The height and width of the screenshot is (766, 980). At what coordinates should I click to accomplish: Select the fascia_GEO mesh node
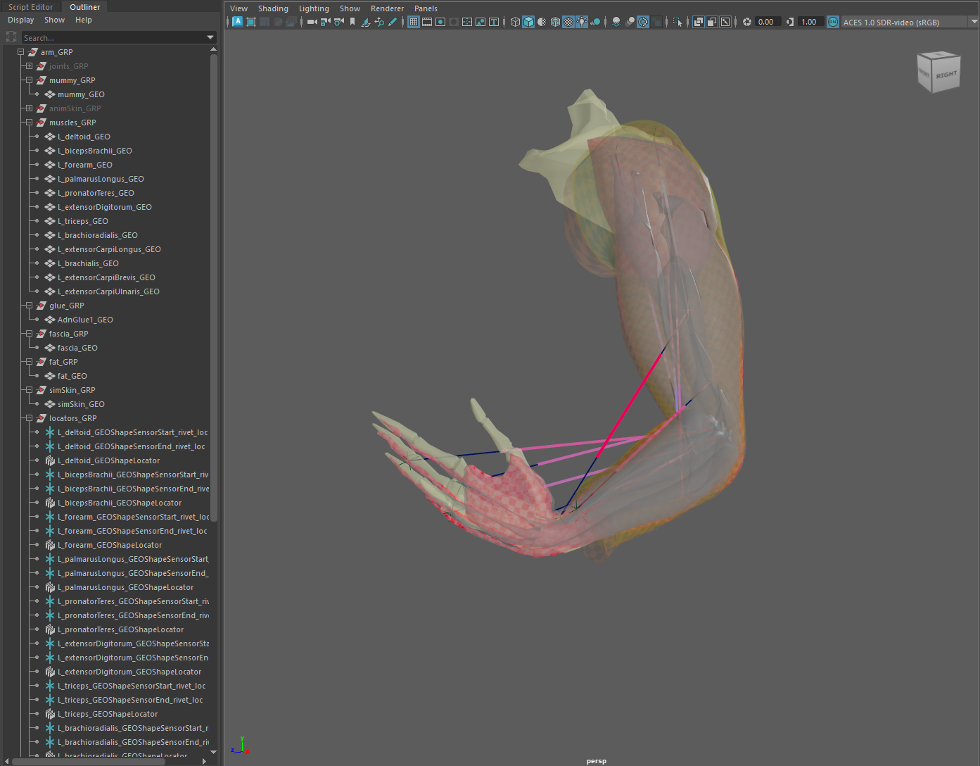pos(77,348)
